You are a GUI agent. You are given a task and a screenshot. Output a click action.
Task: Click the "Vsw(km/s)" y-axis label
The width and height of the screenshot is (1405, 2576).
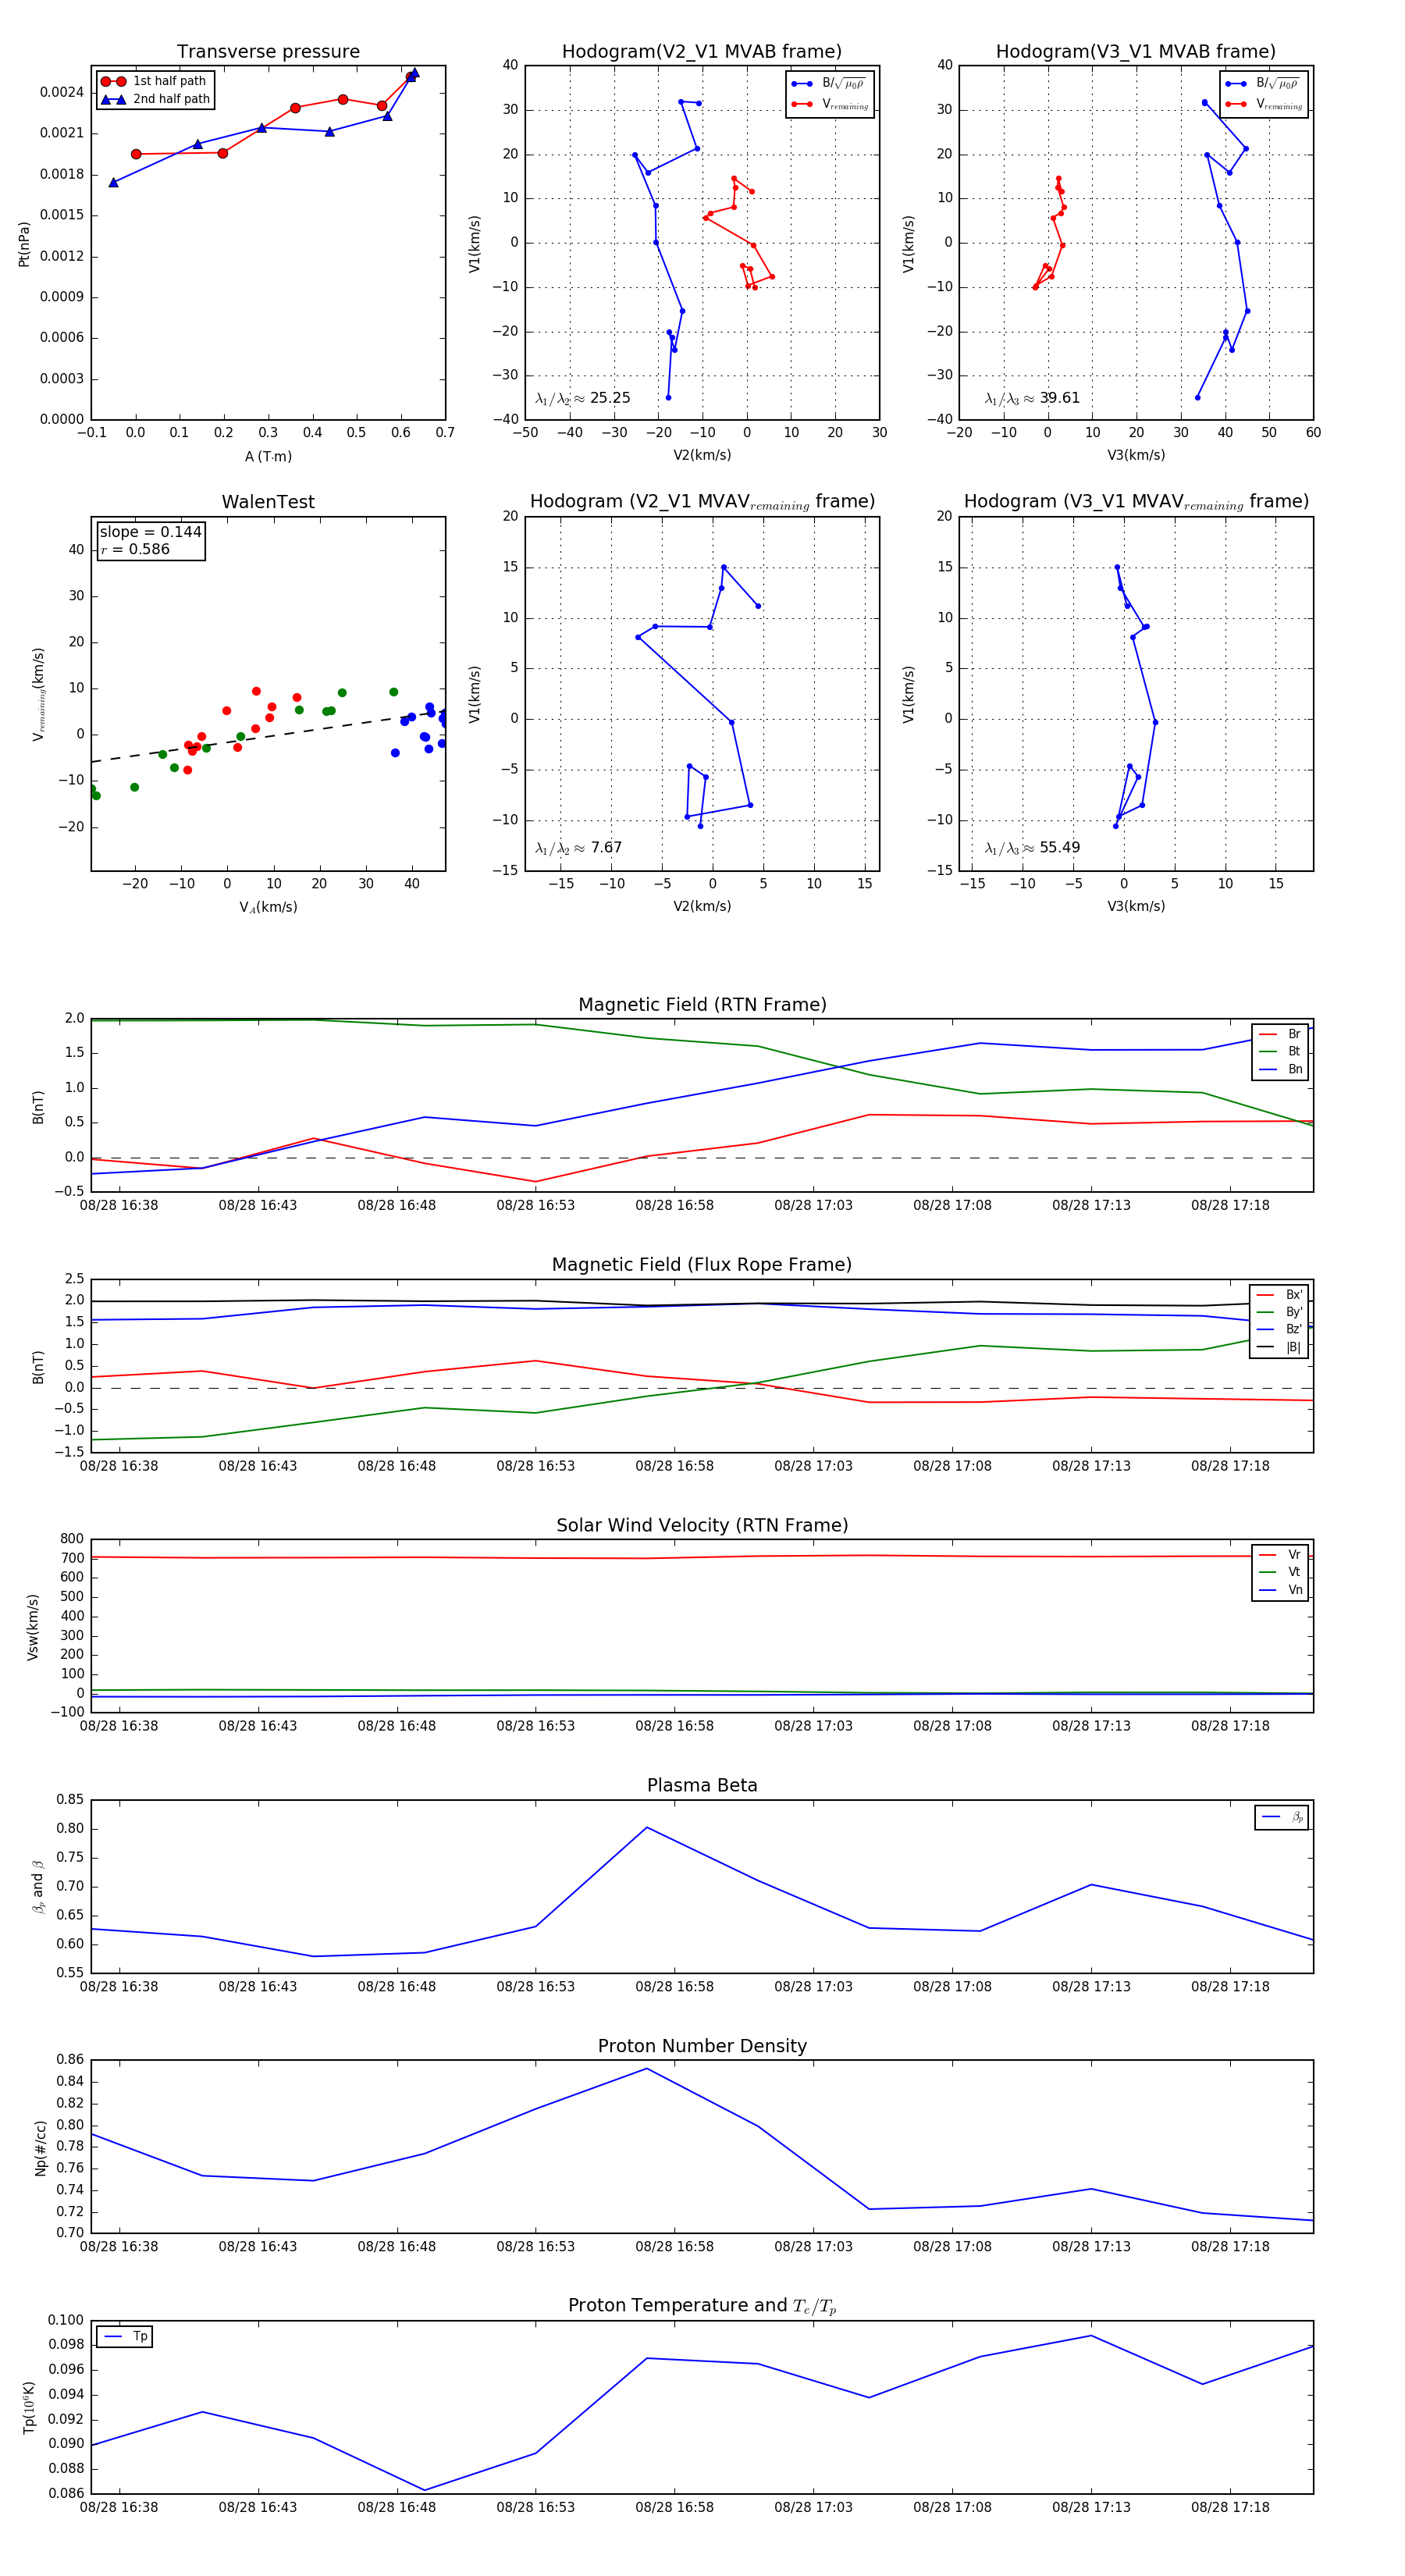(32, 1627)
